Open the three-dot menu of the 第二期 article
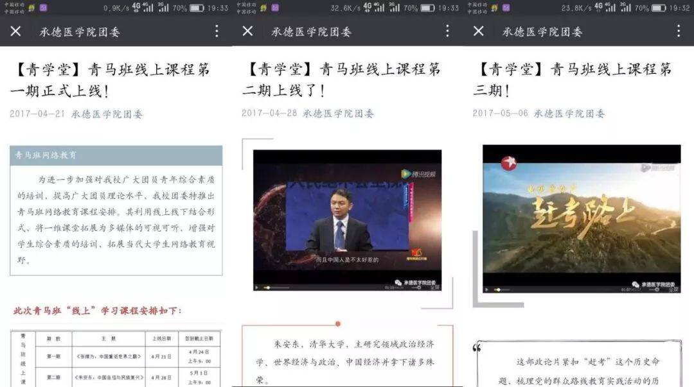The image size is (694, 387). click(447, 31)
